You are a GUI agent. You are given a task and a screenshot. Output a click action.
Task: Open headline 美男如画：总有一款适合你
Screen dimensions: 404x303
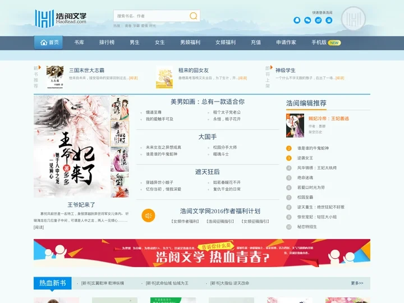tap(208, 102)
